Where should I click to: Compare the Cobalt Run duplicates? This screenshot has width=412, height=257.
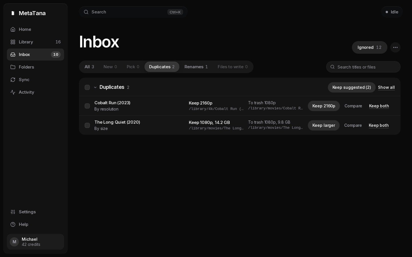pos(353,106)
